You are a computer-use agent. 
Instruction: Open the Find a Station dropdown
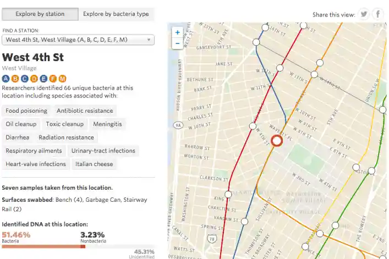point(78,40)
